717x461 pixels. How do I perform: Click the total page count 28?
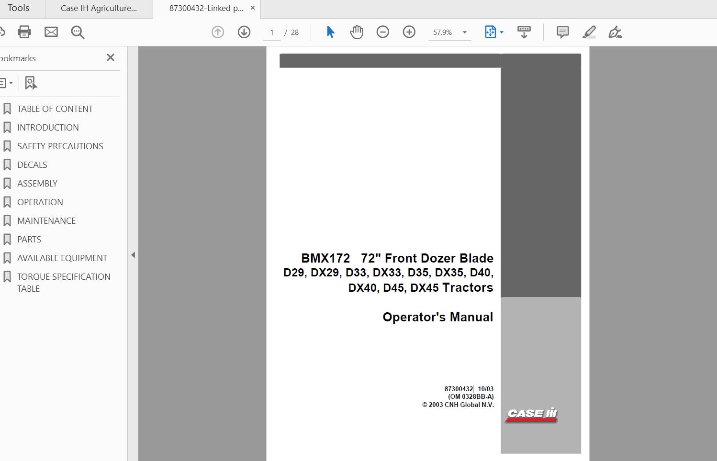(x=295, y=33)
